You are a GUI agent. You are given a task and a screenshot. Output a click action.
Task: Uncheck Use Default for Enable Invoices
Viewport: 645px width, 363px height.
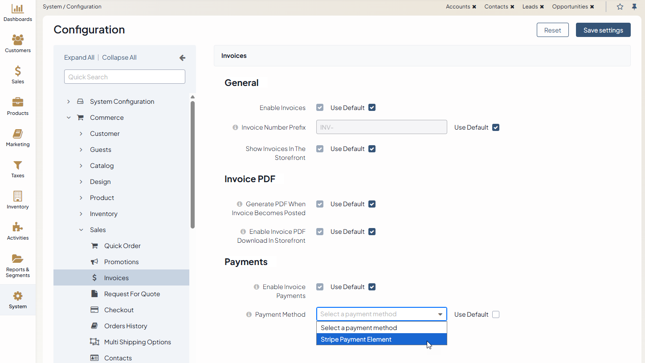tap(372, 108)
